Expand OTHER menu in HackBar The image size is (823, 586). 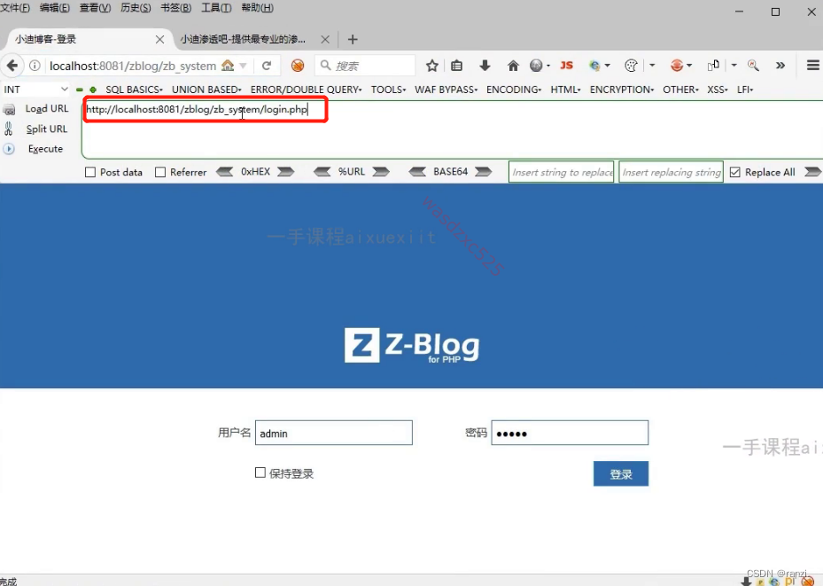tap(680, 90)
